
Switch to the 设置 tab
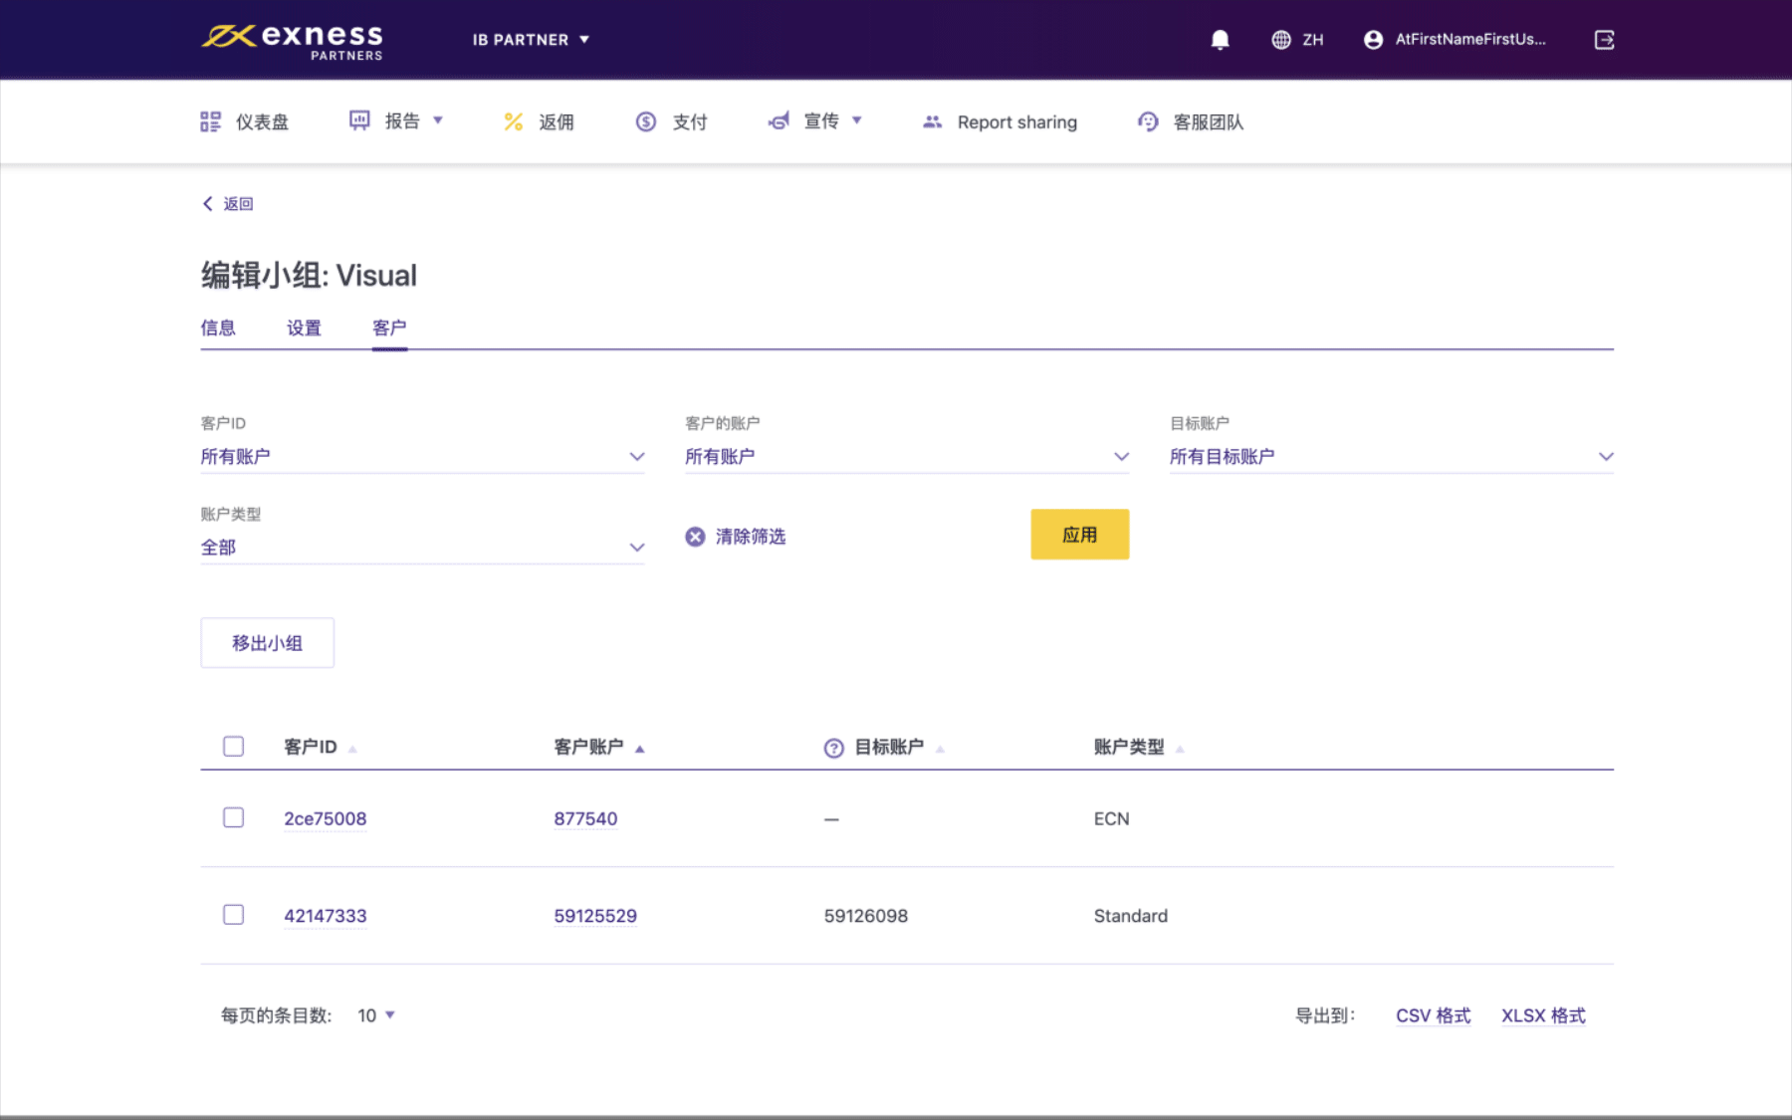coord(304,328)
